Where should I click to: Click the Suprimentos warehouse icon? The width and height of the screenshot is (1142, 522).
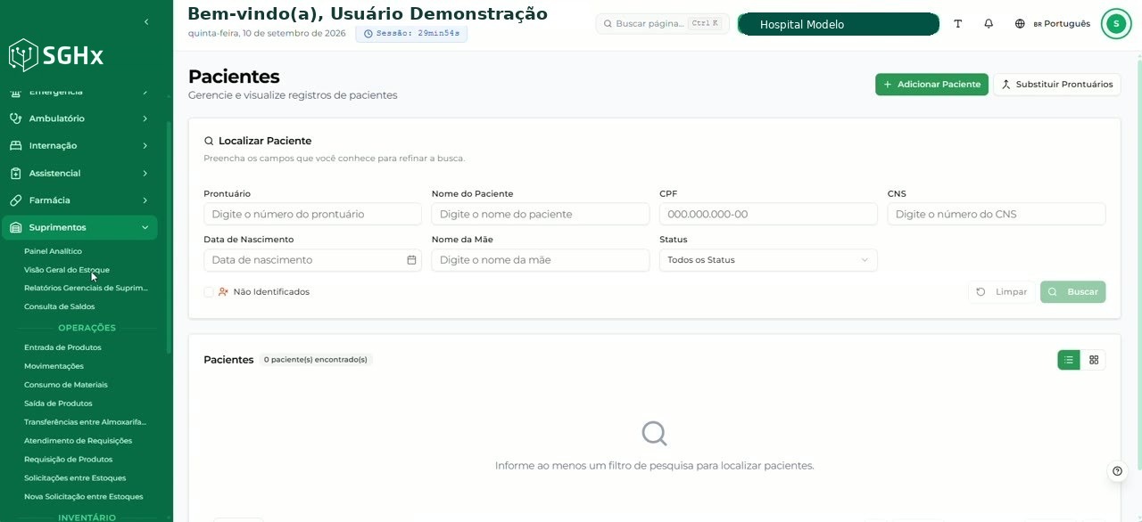tap(15, 227)
